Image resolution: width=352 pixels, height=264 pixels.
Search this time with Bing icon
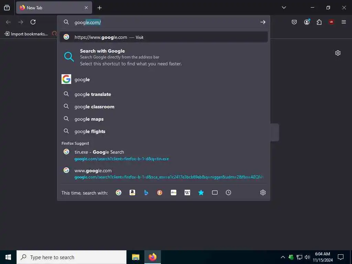click(x=146, y=192)
